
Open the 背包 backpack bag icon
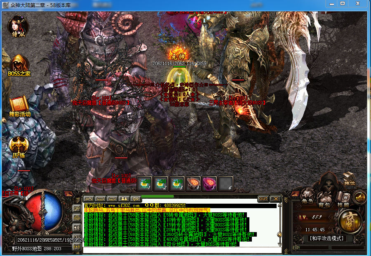click(x=324, y=200)
